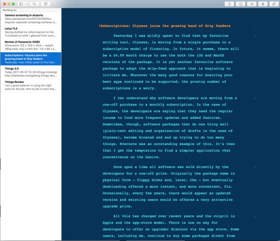280x241 pixels.
Task: Click the green full-screen window button
Action: point(14,4)
